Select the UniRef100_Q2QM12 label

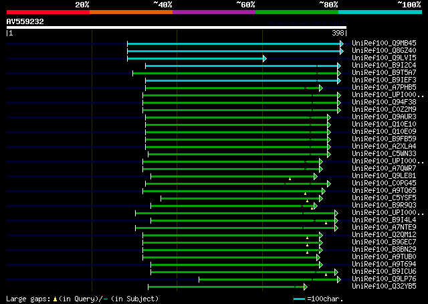[384, 235]
